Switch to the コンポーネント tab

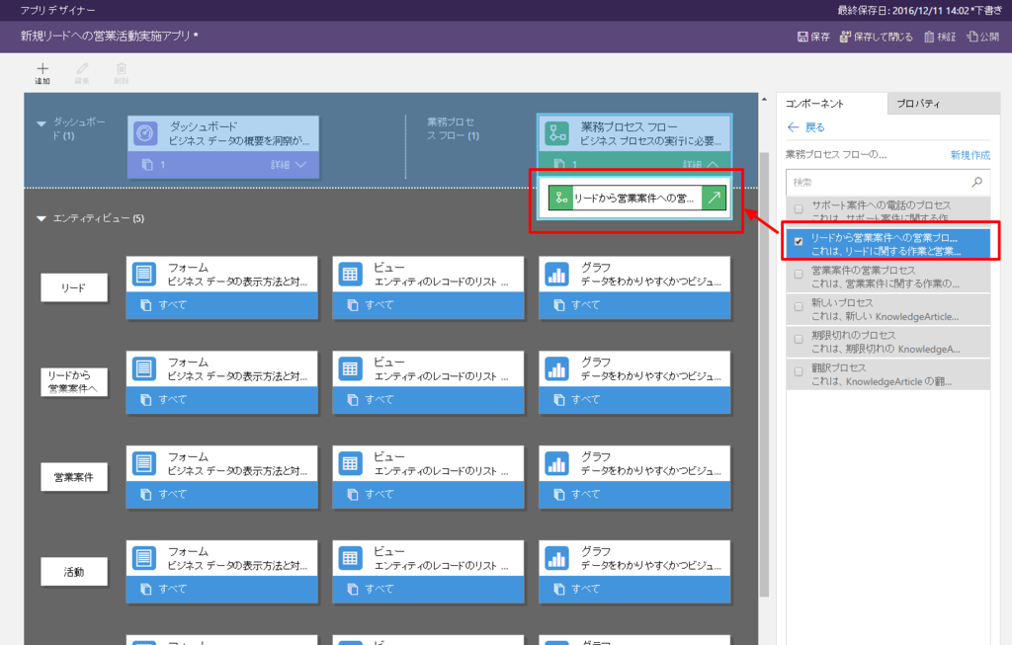(831, 104)
